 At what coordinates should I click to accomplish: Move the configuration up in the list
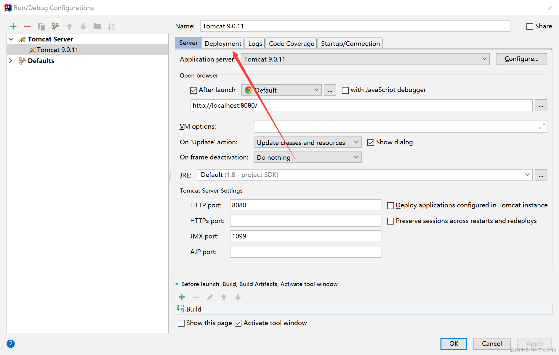69,26
